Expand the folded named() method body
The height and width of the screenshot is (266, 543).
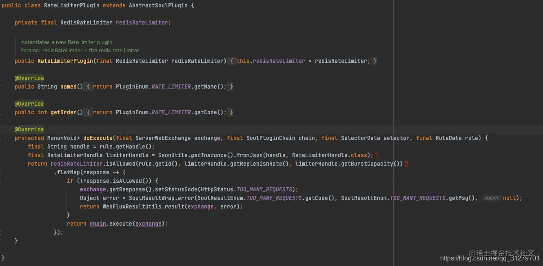click(x=88, y=86)
